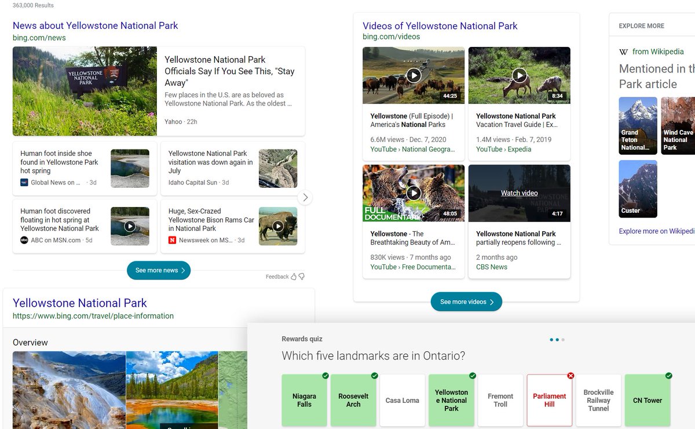
Task: Open bing.com/travel/place-information URL
Action: (x=93, y=316)
